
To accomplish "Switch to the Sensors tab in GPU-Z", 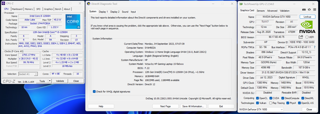I will [260, 11].
